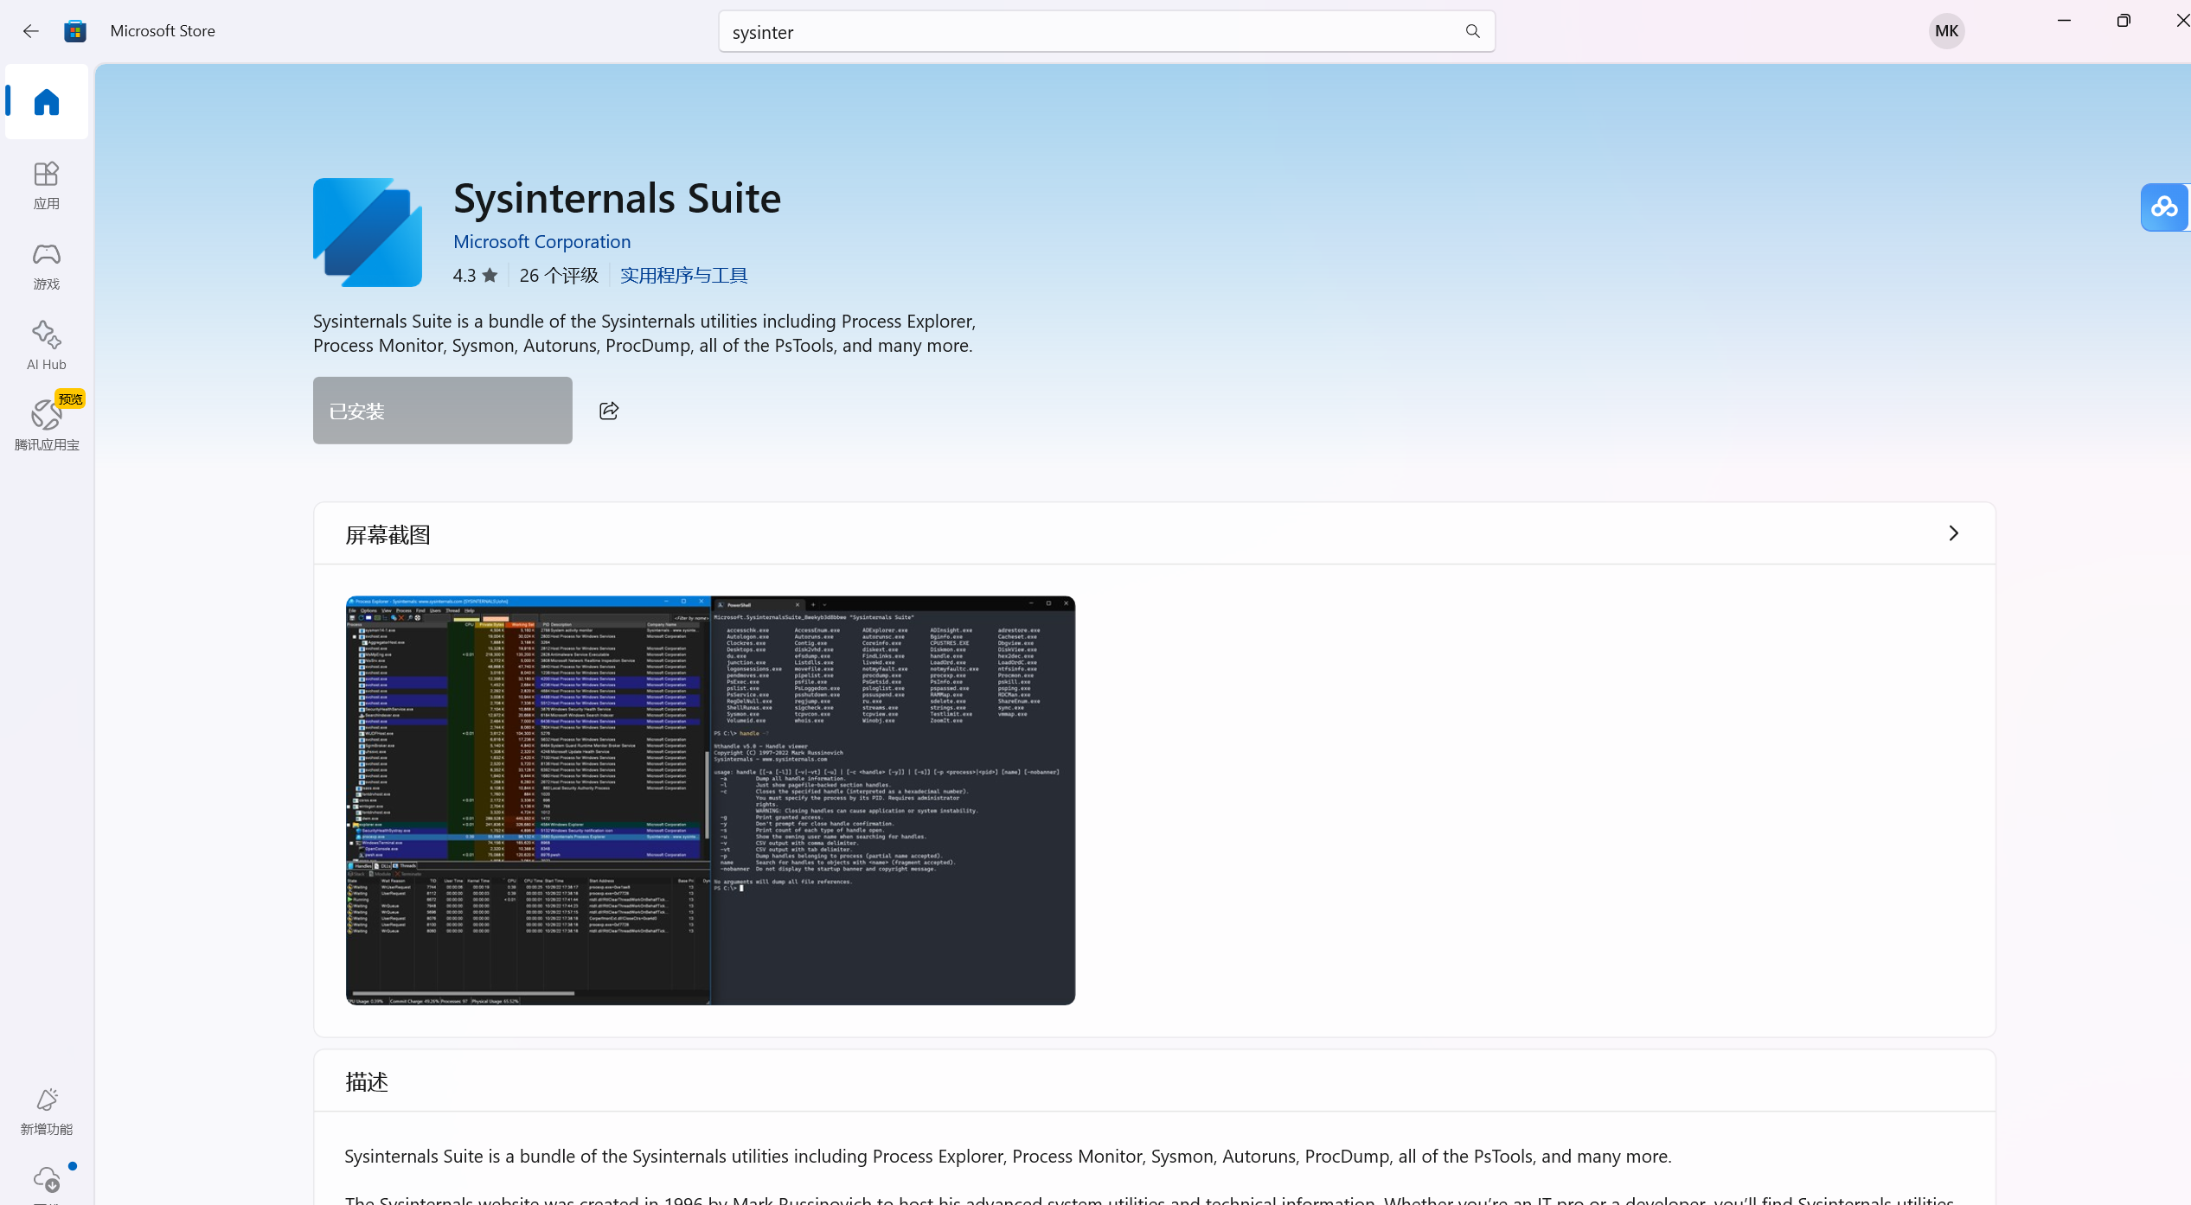
Task: Open the MK account profile
Action: tap(1946, 31)
